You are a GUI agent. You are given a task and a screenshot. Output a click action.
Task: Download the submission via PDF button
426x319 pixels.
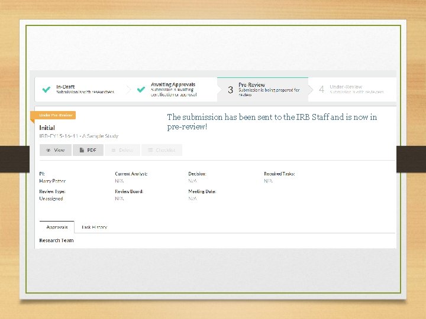[x=88, y=150]
